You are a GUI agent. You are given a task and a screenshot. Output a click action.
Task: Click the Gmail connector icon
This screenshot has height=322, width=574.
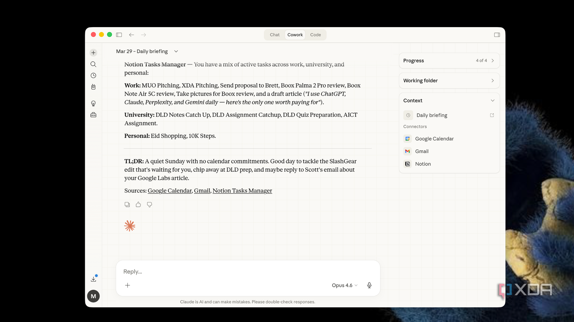(x=407, y=151)
